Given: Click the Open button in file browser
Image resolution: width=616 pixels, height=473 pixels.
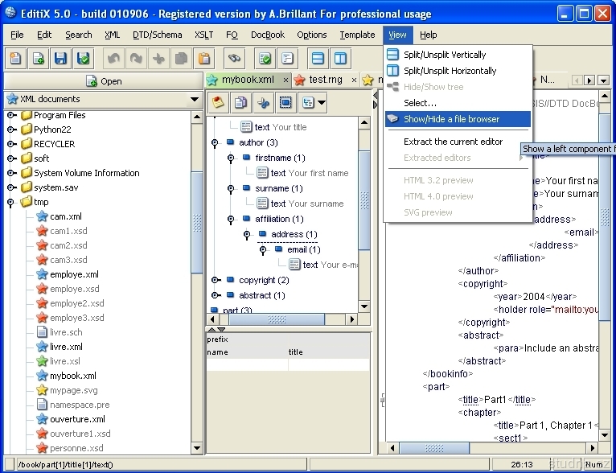Looking at the screenshot, I should (x=103, y=81).
